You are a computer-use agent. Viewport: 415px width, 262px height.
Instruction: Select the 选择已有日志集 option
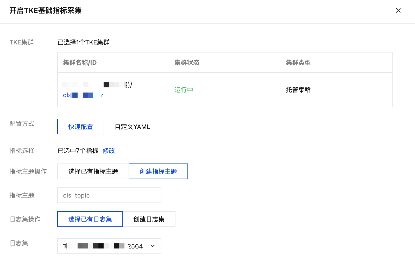coord(90,219)
